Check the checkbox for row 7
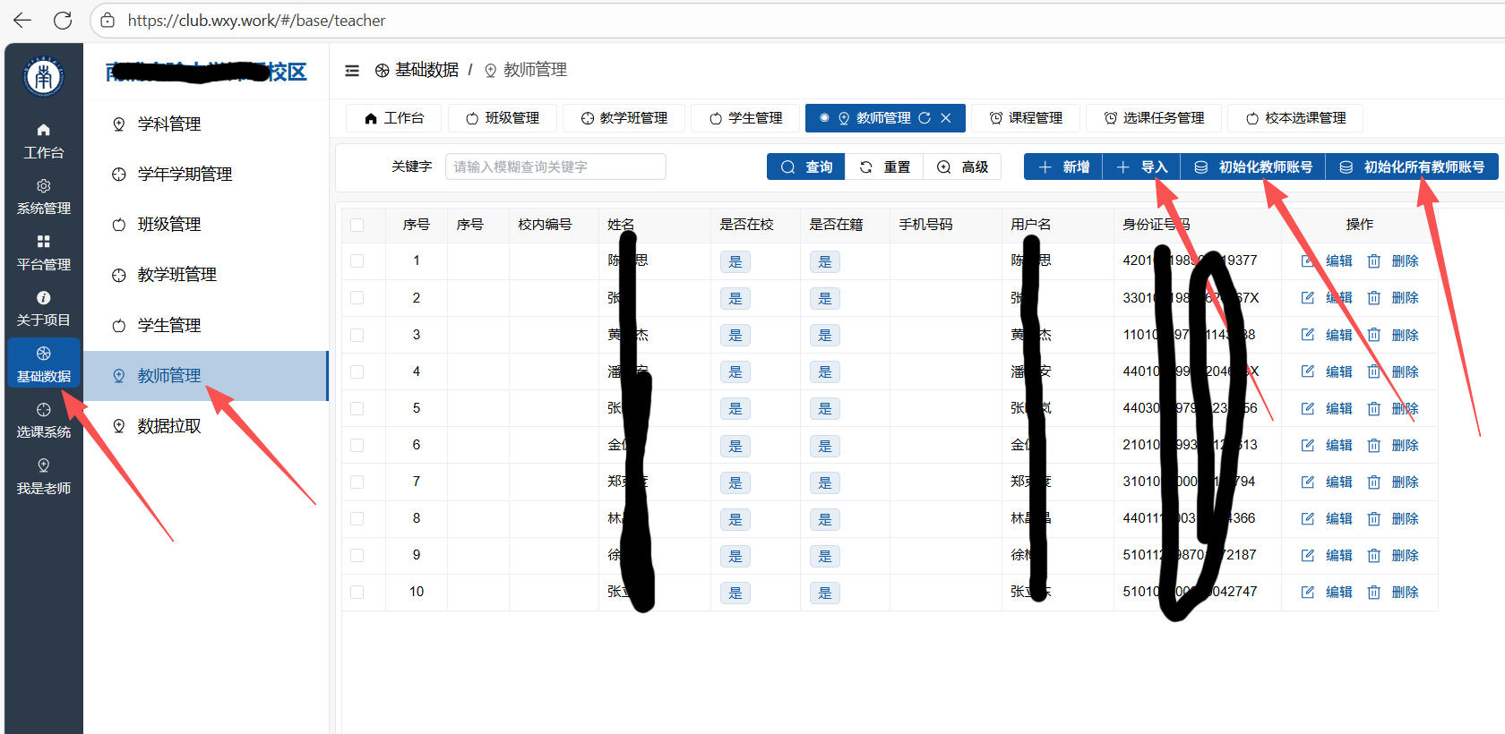1505x734 pixels. click(x=357, y=482)
